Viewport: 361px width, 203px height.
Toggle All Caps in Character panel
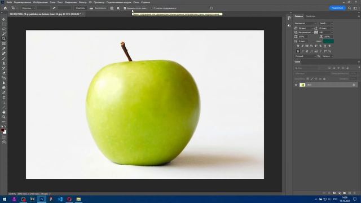pos(307,46)
